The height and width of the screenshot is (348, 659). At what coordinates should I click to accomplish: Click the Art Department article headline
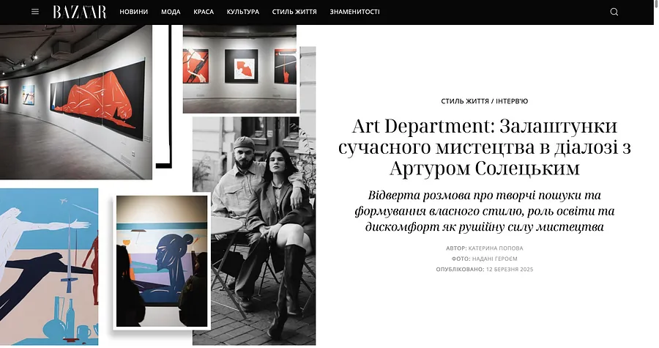coord(485,147)
